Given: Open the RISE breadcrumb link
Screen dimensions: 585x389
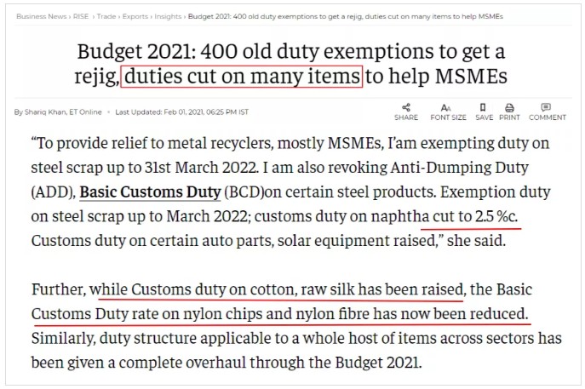Looking at the screenshot, I should coord(81,16).
